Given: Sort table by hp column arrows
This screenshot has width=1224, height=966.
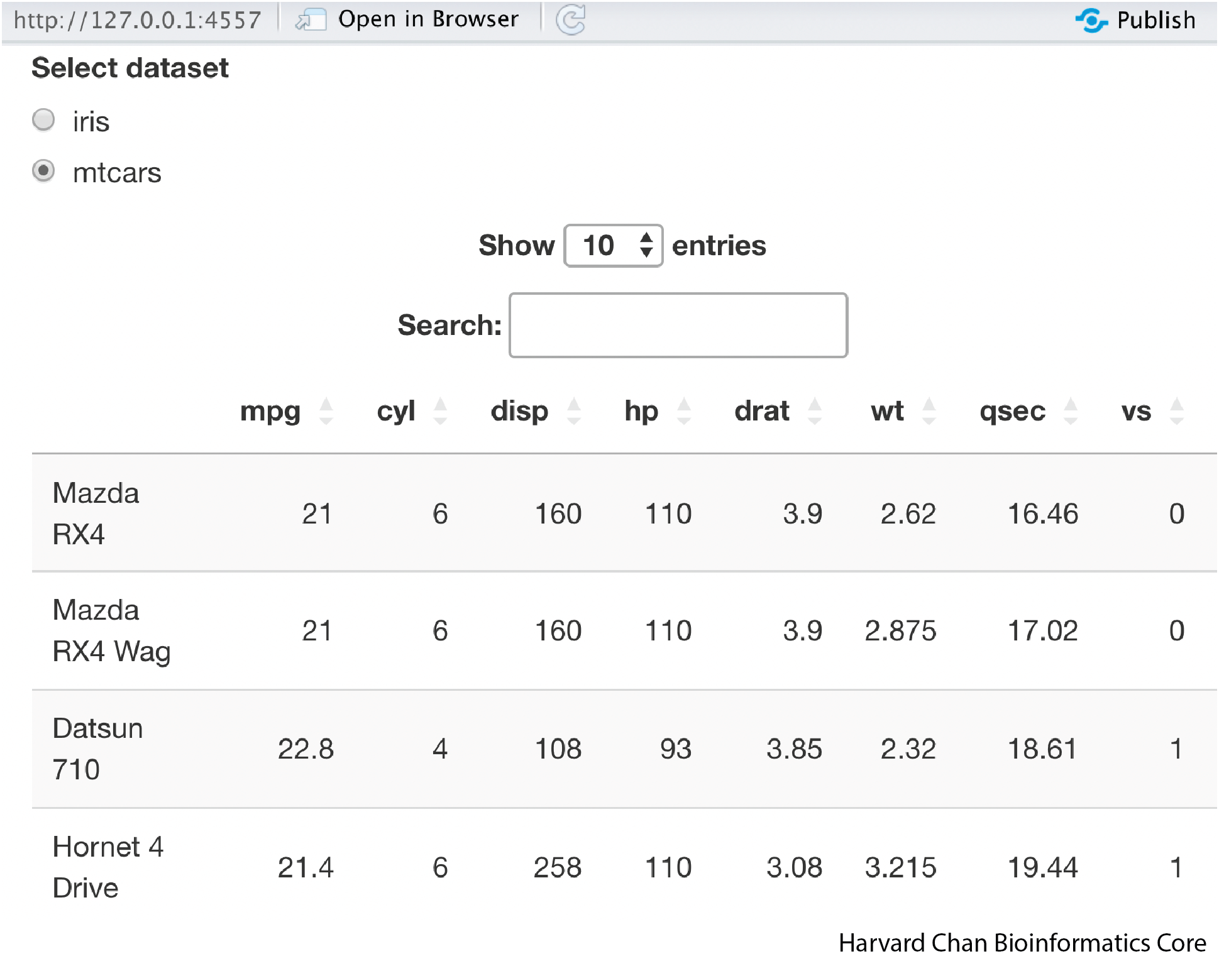Looking at the screenshot, I should (684, 412).
